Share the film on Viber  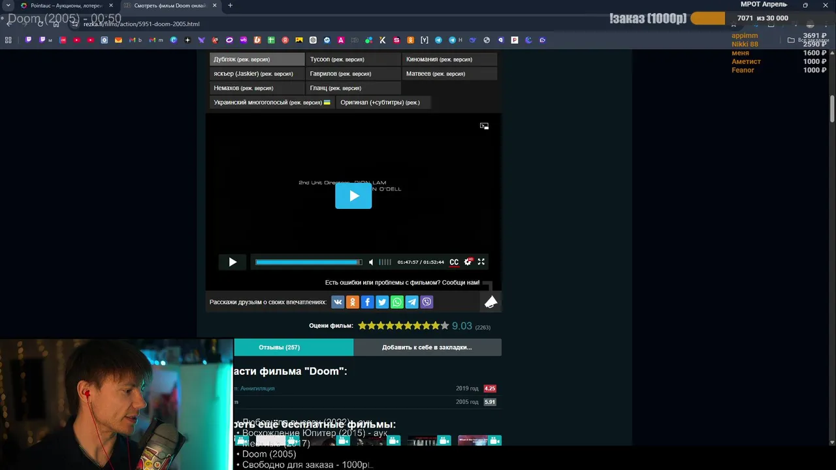(x=426, y=302)
